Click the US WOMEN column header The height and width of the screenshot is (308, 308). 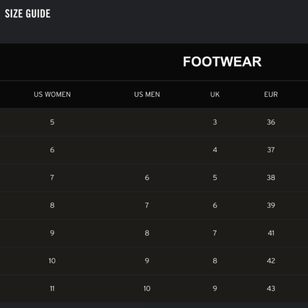52,95
